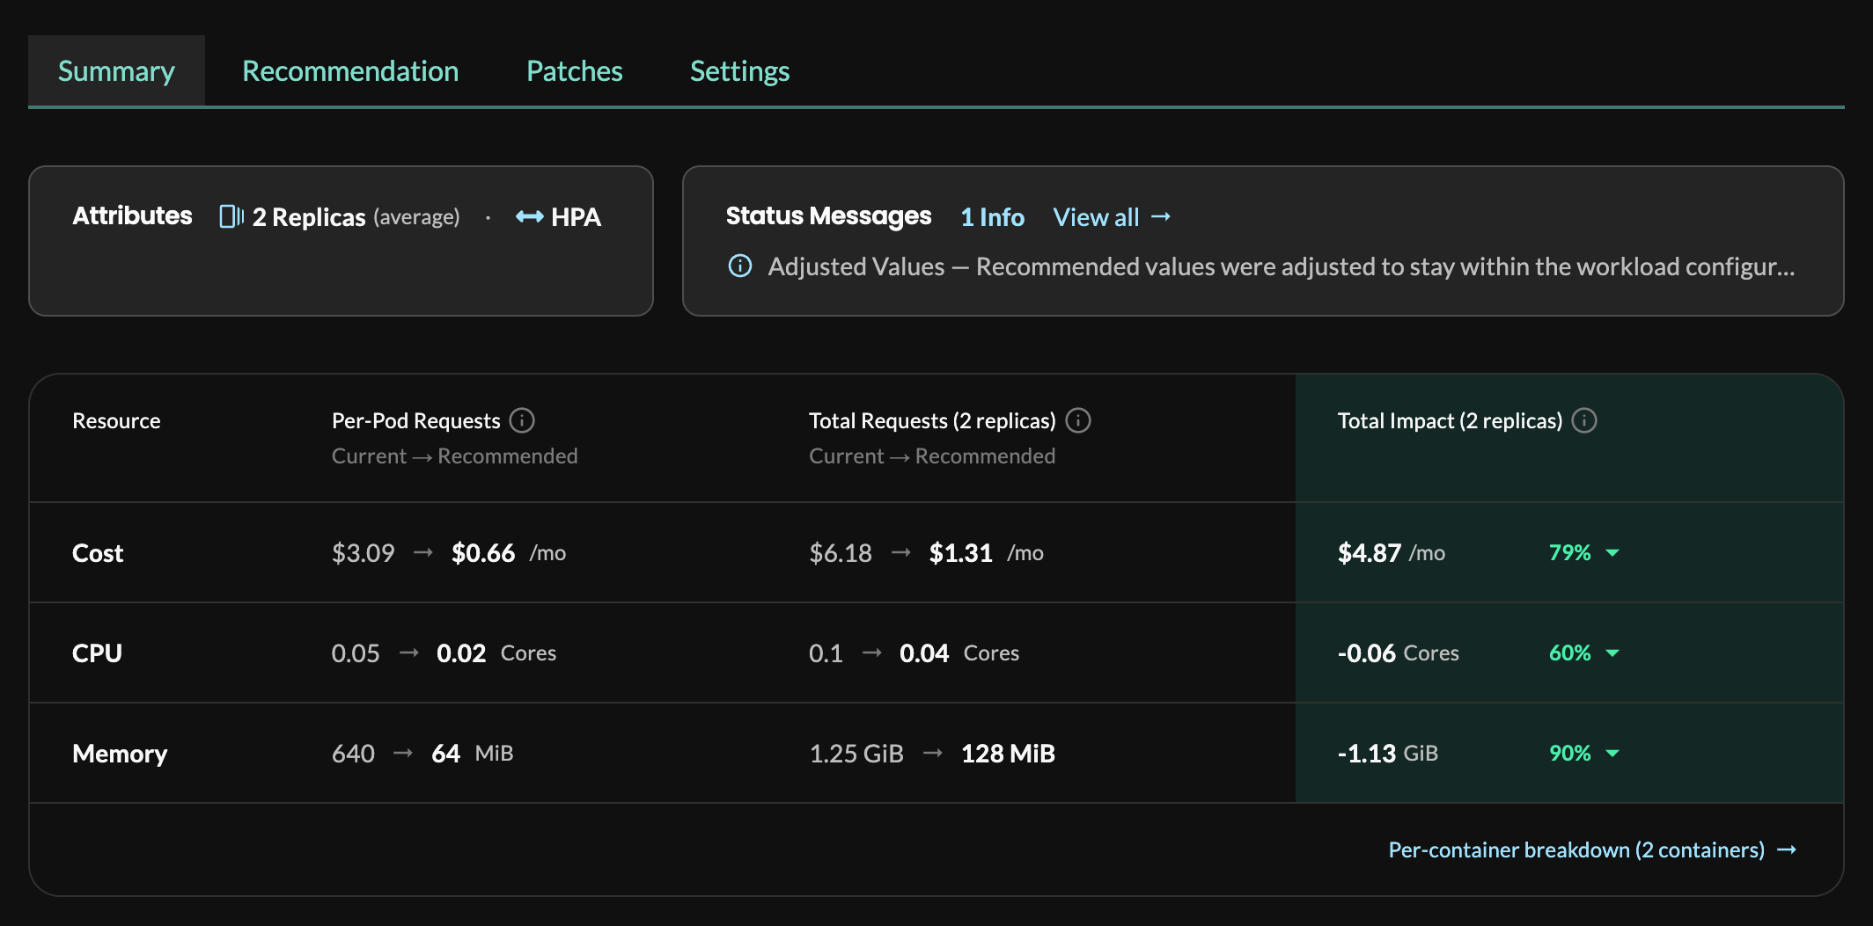
Task: Click the CPU row label
Action: [x=97, y=653]
